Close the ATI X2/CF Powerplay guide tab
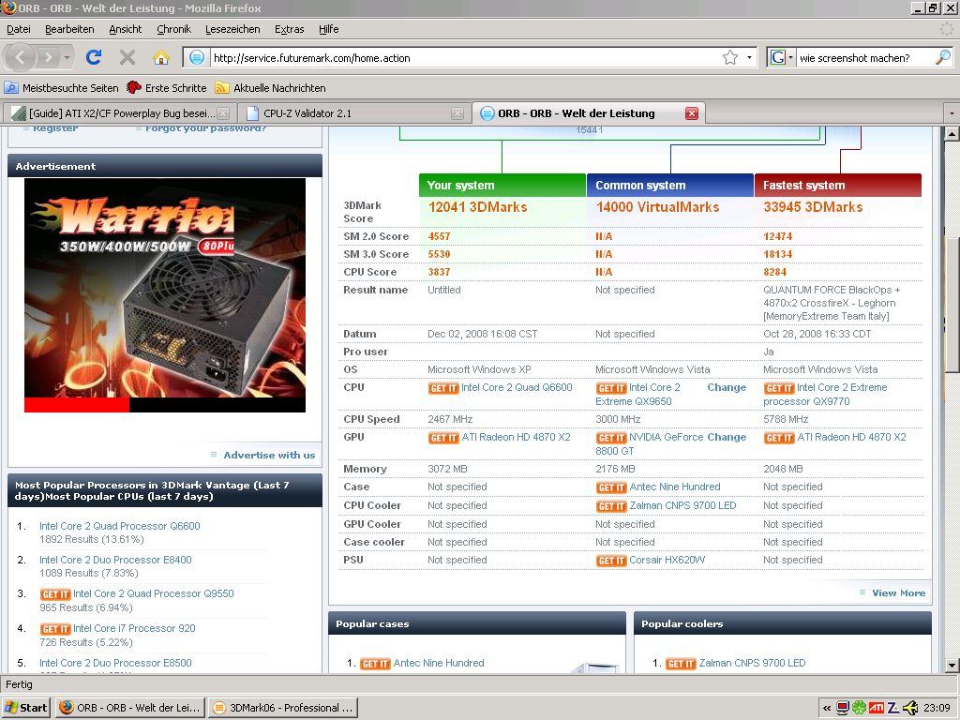The height and width of the screenshot is (720, 960). point(223,113)
